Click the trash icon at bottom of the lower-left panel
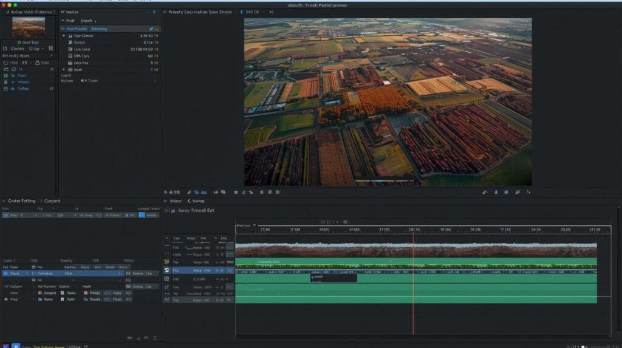Viewport: 622px width, 348px height. pyautogui.click(x=155, y=338)
